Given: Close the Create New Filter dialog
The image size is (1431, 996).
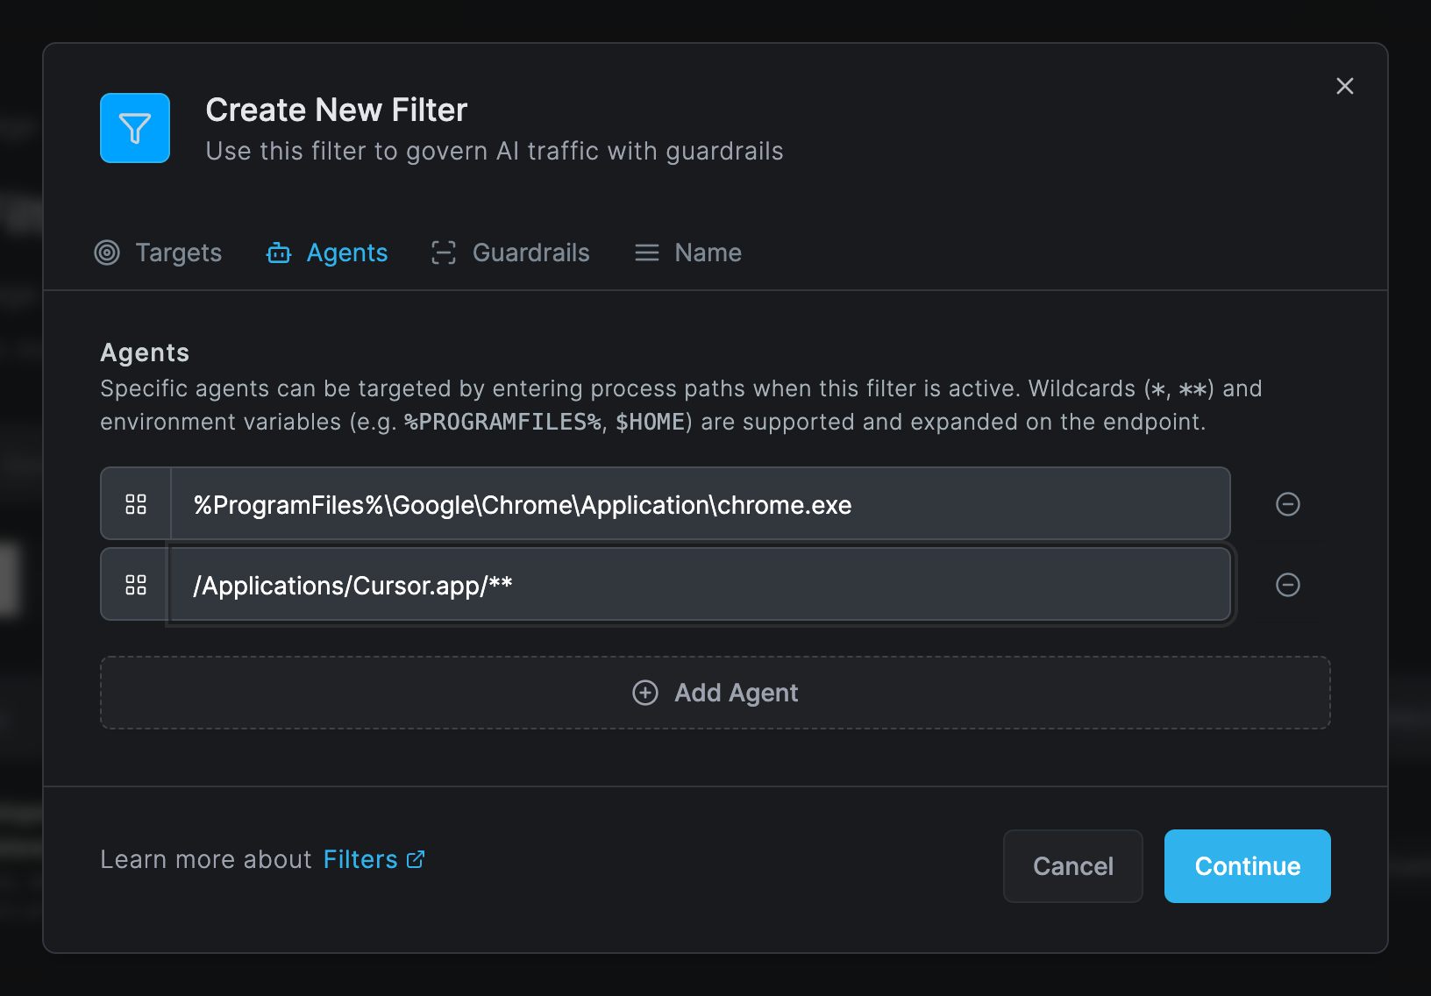Looking at the screenshot, I should pyautogui.click(x=1344, y=86).
